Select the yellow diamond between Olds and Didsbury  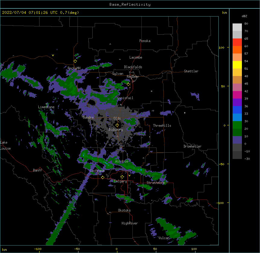point(117,125)
